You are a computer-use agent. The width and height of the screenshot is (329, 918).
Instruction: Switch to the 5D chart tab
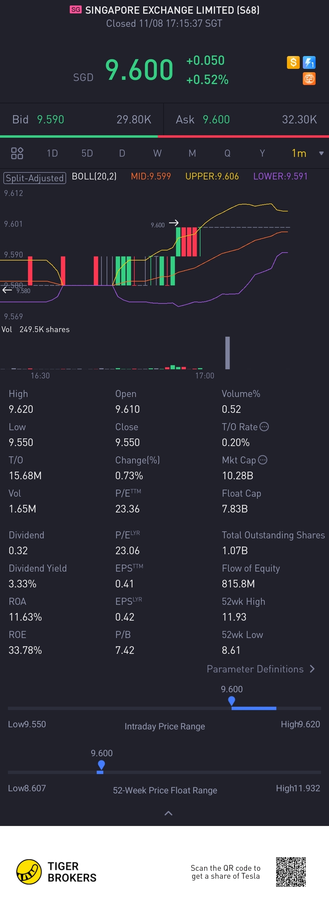point(87,153)
